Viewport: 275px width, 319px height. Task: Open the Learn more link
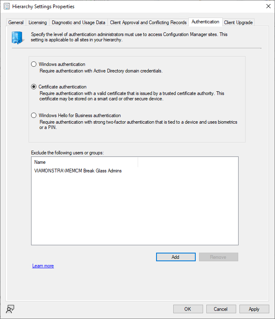pos(43,266)
